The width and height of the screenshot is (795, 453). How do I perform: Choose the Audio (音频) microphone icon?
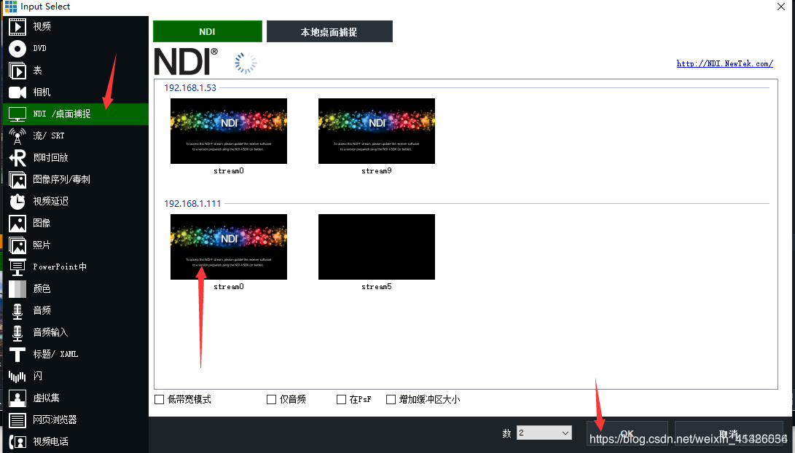pyautogui.click(x=17, y=310)
